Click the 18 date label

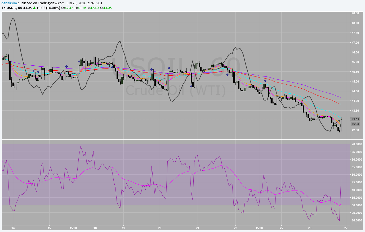pos(95,228)
